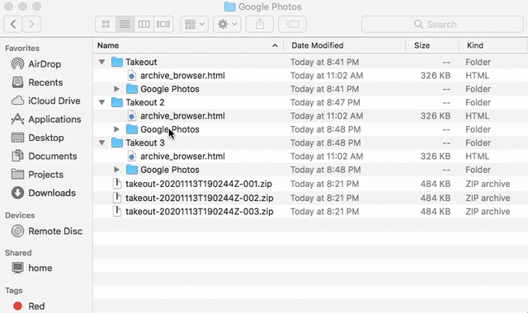Screen dimensions: 528x313
Task: Expand Google Photos under Takeout 3
Action: click(116, 170)
